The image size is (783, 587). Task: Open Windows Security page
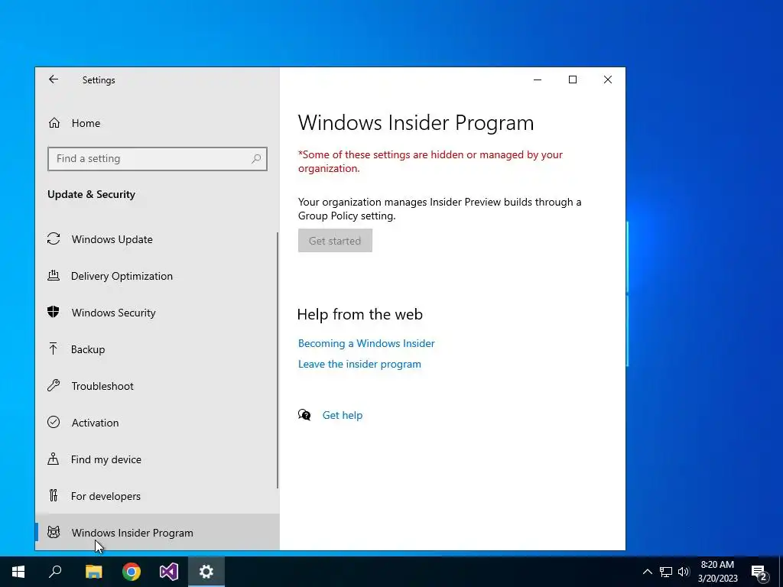158,313
